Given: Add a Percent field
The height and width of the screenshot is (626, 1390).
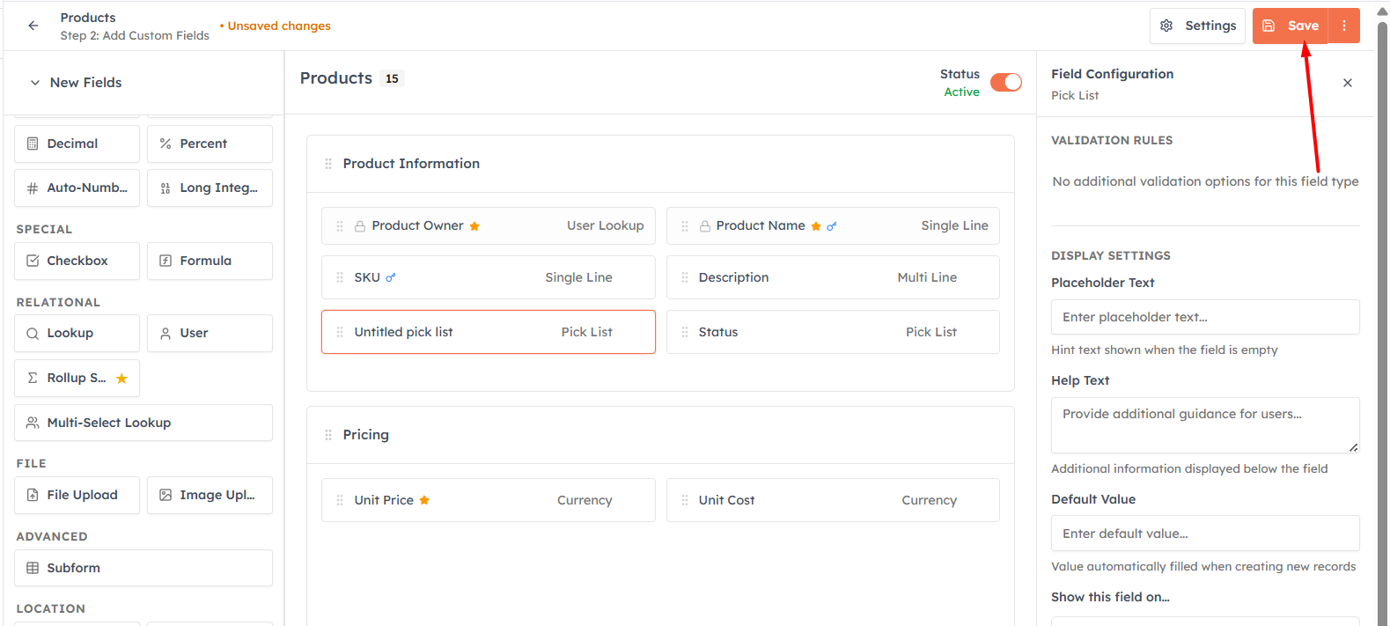Looking at the screenshot, I should [x=210, y=144].
